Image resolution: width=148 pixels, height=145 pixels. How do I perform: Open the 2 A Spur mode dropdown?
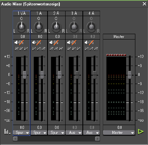click(x=56, y=133)
